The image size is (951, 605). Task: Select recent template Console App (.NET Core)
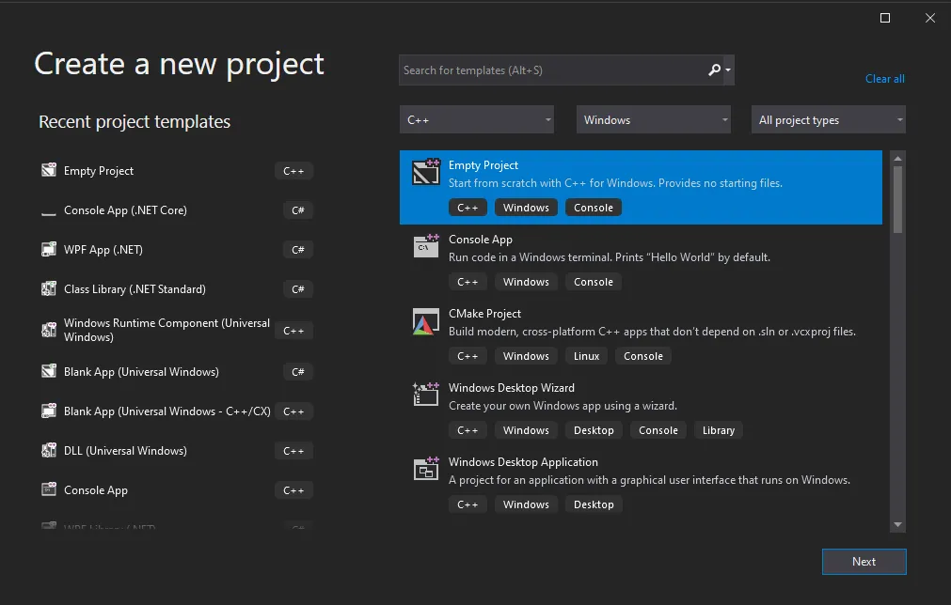[125, 210]
